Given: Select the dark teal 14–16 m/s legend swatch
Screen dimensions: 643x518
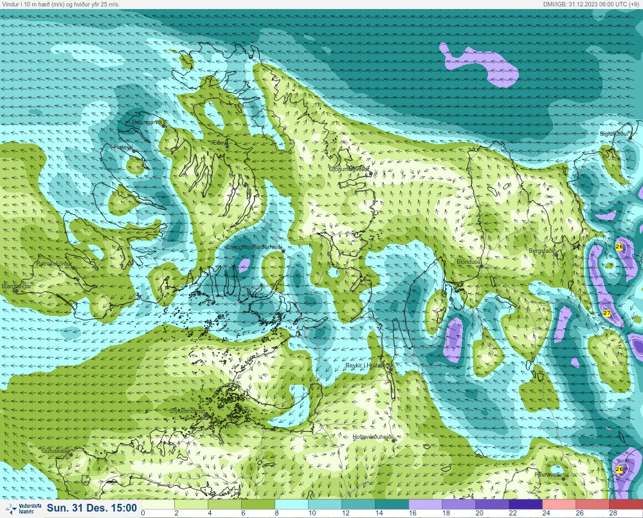Looking at the screenshot, I should click(392, 504).
